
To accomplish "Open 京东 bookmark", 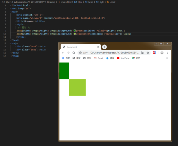I will click(87, 58).
